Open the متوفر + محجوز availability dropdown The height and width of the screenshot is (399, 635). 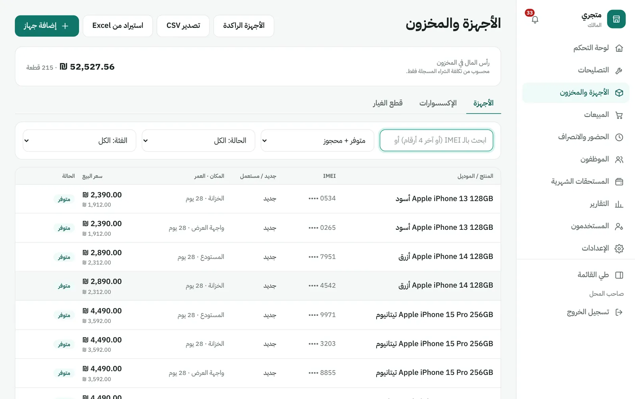pos(317,141)
